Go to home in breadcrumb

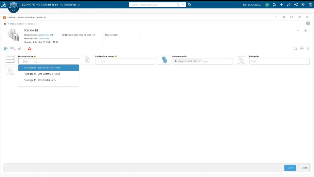point(5,24)
